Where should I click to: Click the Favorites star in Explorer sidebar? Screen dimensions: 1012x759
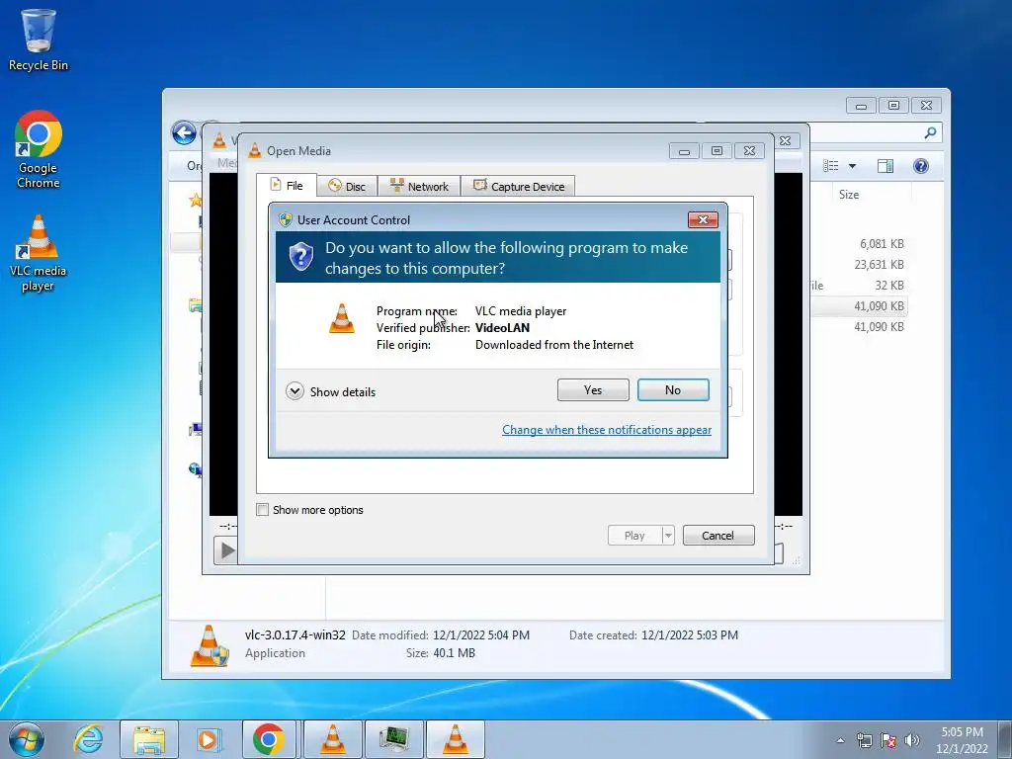tap(195, 200)
